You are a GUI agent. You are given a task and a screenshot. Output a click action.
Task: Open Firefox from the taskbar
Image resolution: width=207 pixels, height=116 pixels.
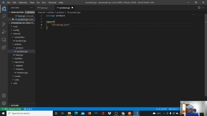[90, 113]
